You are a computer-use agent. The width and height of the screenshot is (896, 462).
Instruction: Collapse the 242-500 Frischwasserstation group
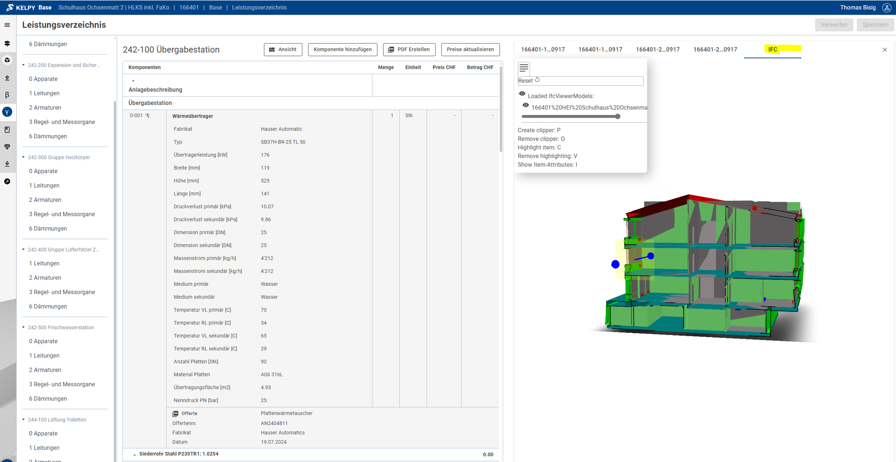point(24,327)
